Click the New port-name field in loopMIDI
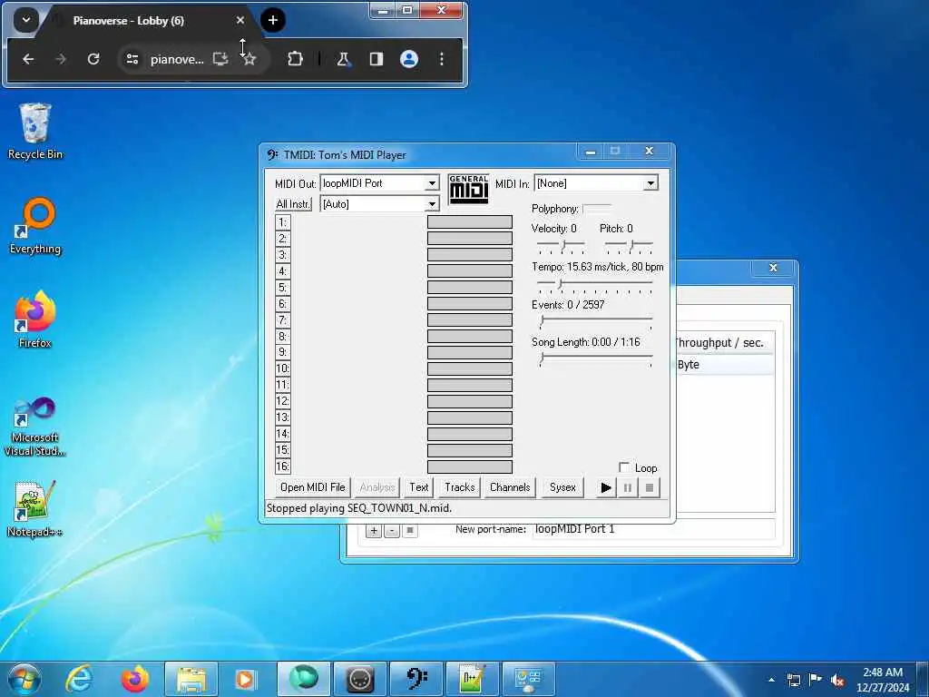This screenshot has height=697, width=929. (653, 529)
